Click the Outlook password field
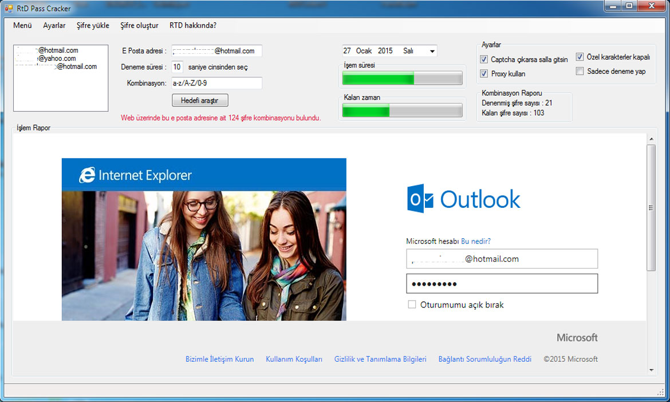This screenshot has width=670, height=402. 502,283
